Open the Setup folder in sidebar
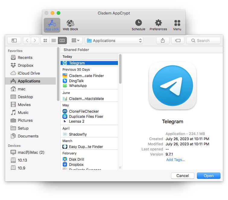 click(30, 128)
